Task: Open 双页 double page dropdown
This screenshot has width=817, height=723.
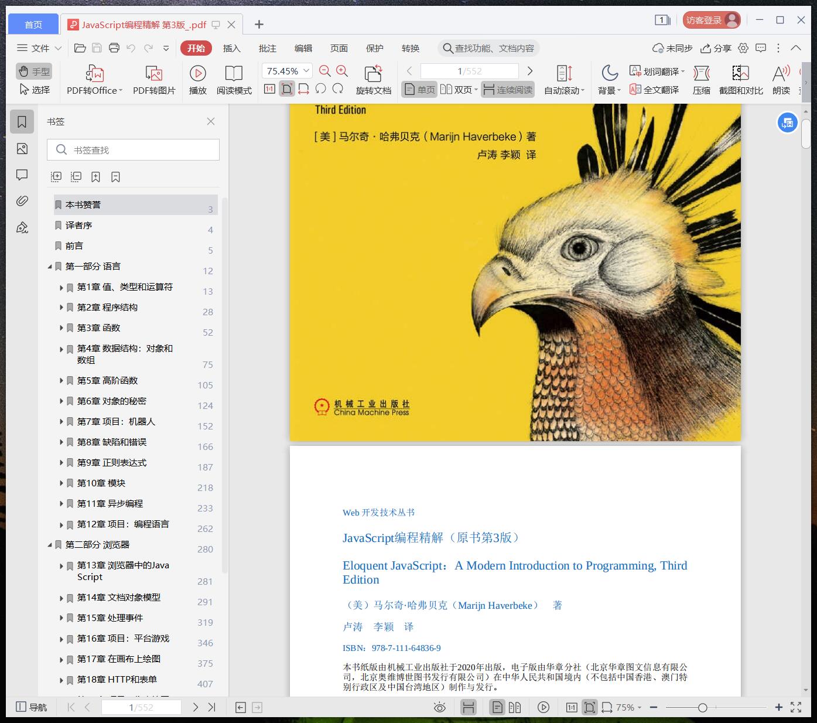Action: tap(459, 90)
